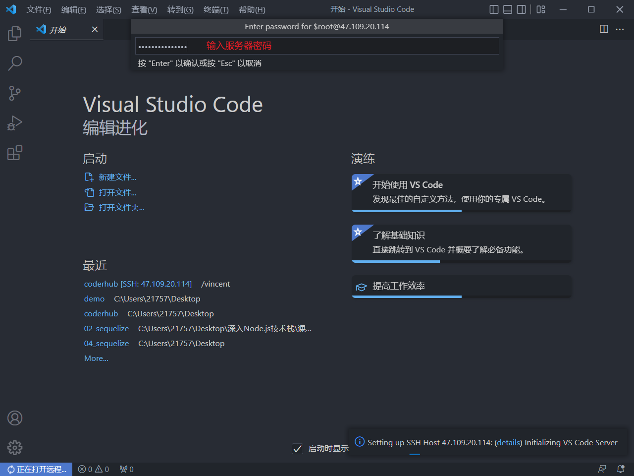Open recent 02-sequelize folder
Viewport: 634px width, 476px height.
coord(106,328)
